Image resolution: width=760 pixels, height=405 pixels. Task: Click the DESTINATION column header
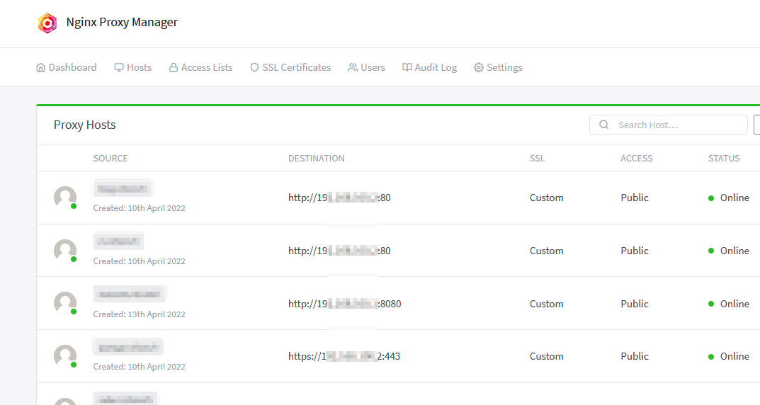pos(317,159)
